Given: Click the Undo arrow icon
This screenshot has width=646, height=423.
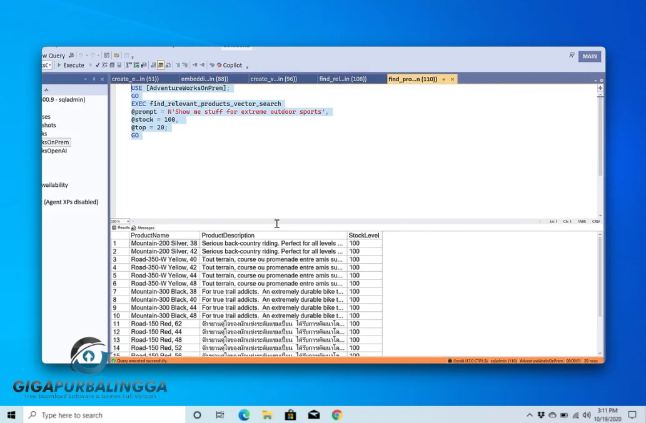Looking at the screenshot, I should coord(81,55).
